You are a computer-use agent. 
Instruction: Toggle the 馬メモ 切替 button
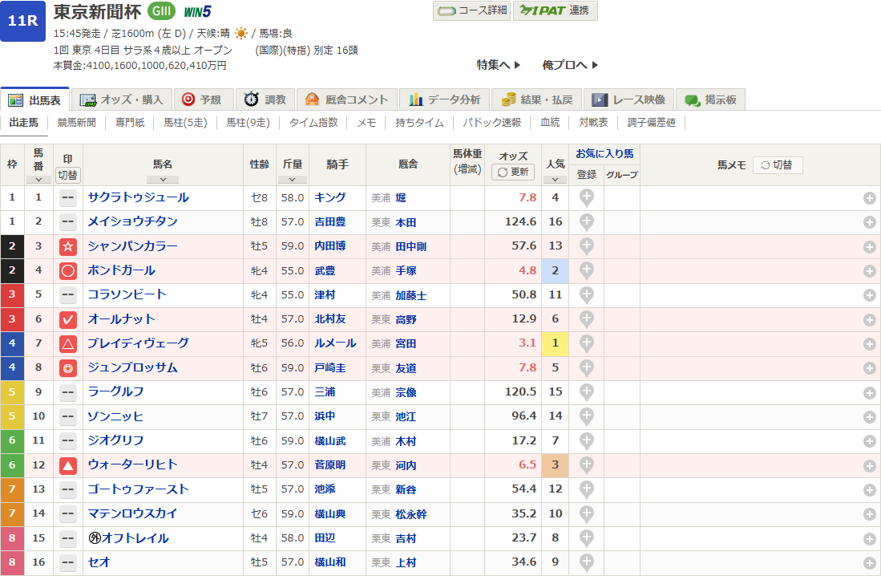pos(776,164)
